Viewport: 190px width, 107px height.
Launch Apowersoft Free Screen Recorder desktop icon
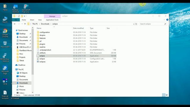point(26,9)
